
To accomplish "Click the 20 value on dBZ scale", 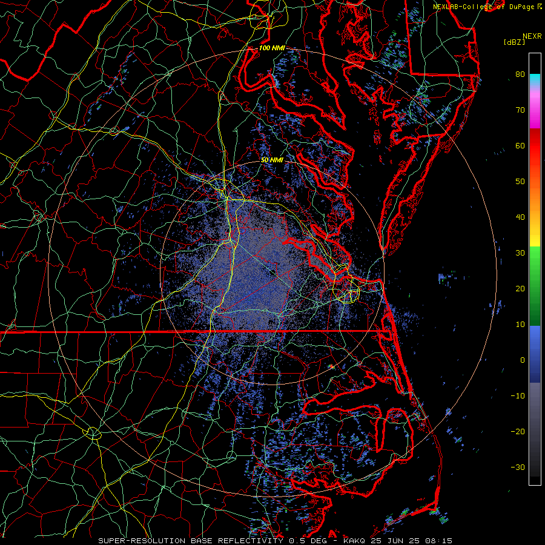I will pos(520,289).
